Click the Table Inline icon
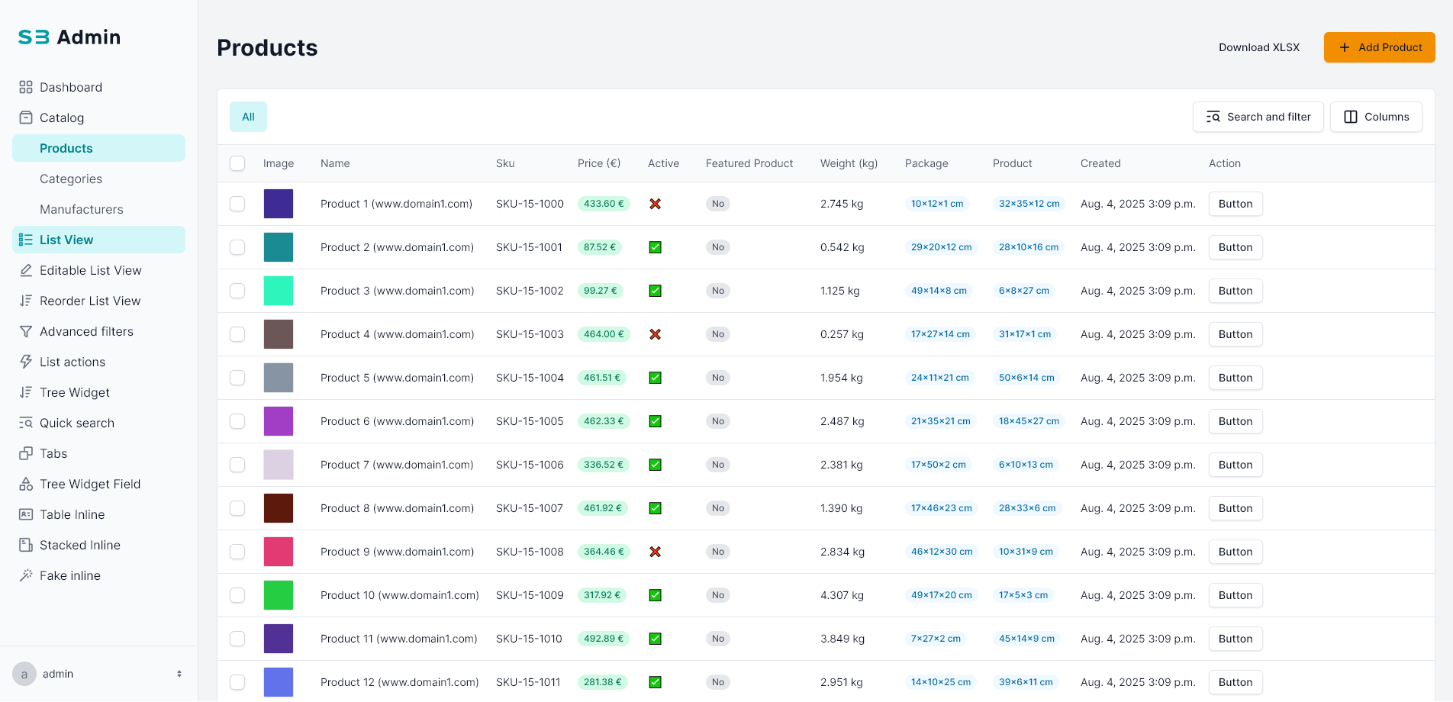Screen dimensions: 1453x702 (x=26, y=514)
